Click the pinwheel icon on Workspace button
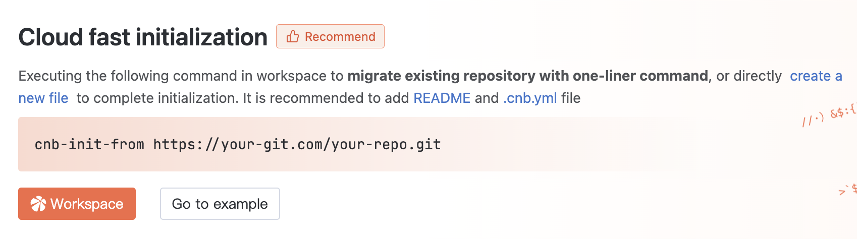 (38, 204)
